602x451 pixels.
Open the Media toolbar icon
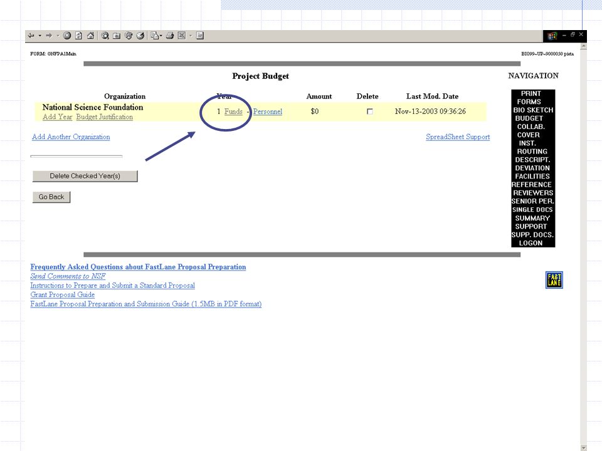129,36
